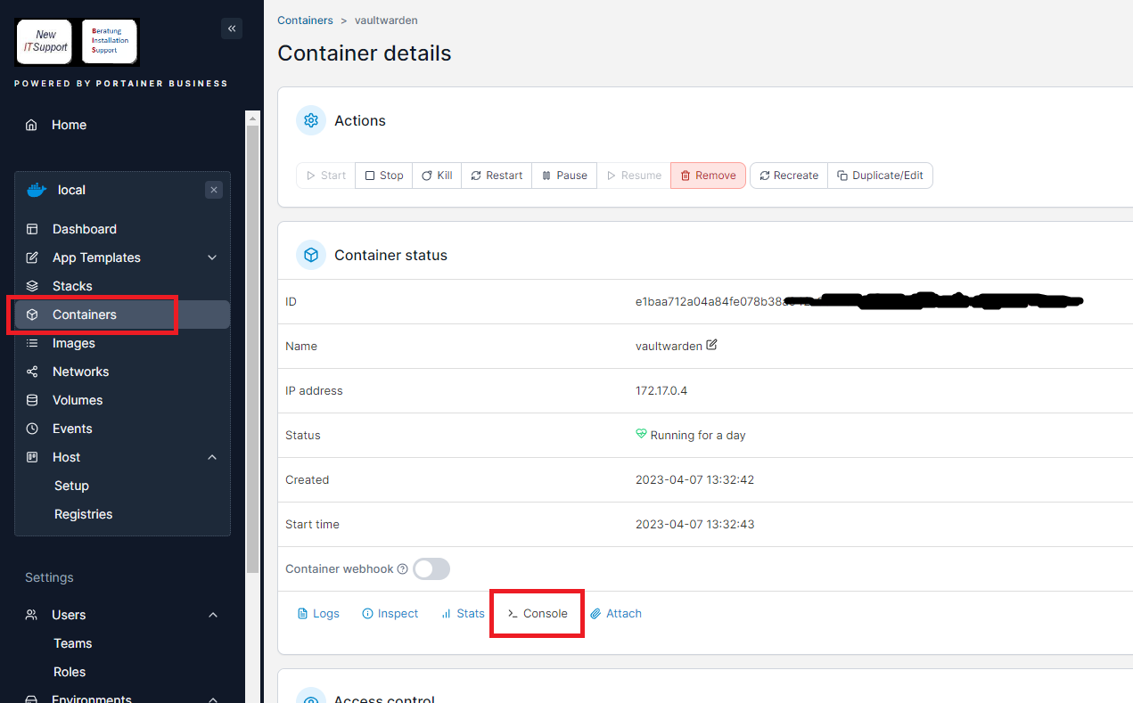This screenshot has height=703, width=1133.
Task: Open the container Console link
Action: [538, 614]
